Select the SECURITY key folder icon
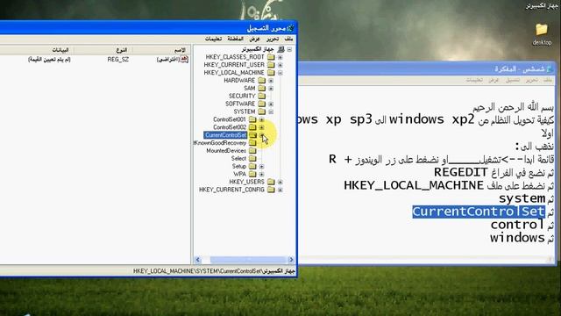 (262, 96)
